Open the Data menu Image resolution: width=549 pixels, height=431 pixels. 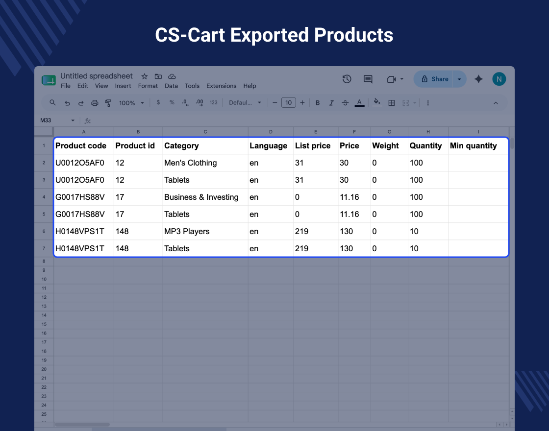pos(171,86)
